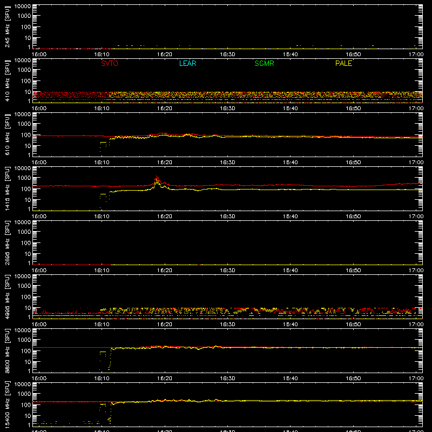Select the 245 MHz [SFU] axis label
The height and width of the screenshot is (432, 432).
(7, 26)
